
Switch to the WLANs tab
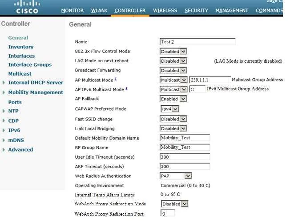(99, 11)
